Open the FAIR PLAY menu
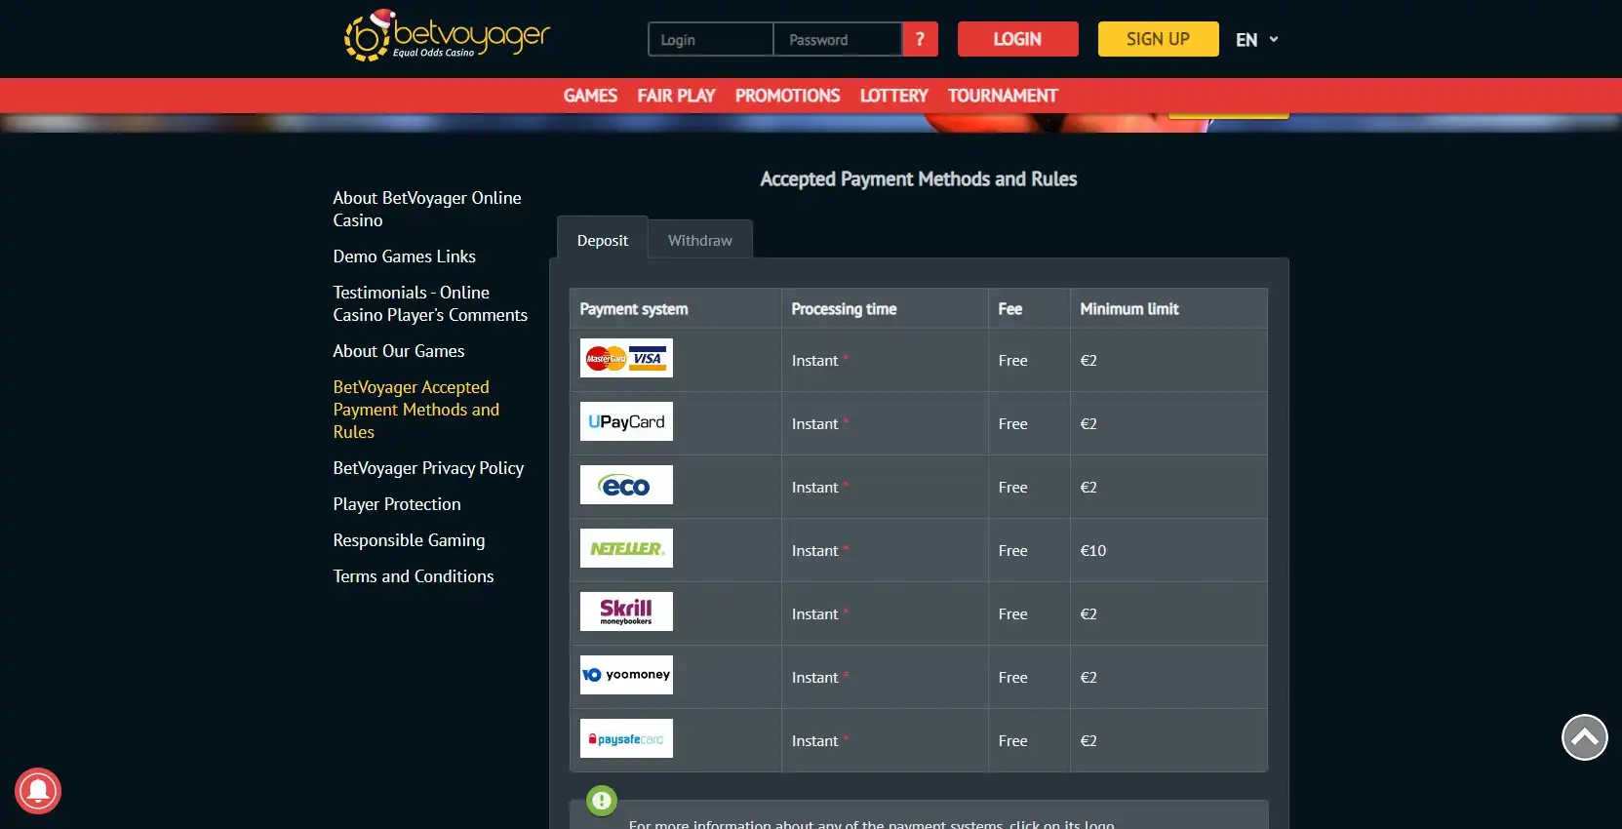The width and height of the screenshot is (1622, 829). [x=676, y=96]
